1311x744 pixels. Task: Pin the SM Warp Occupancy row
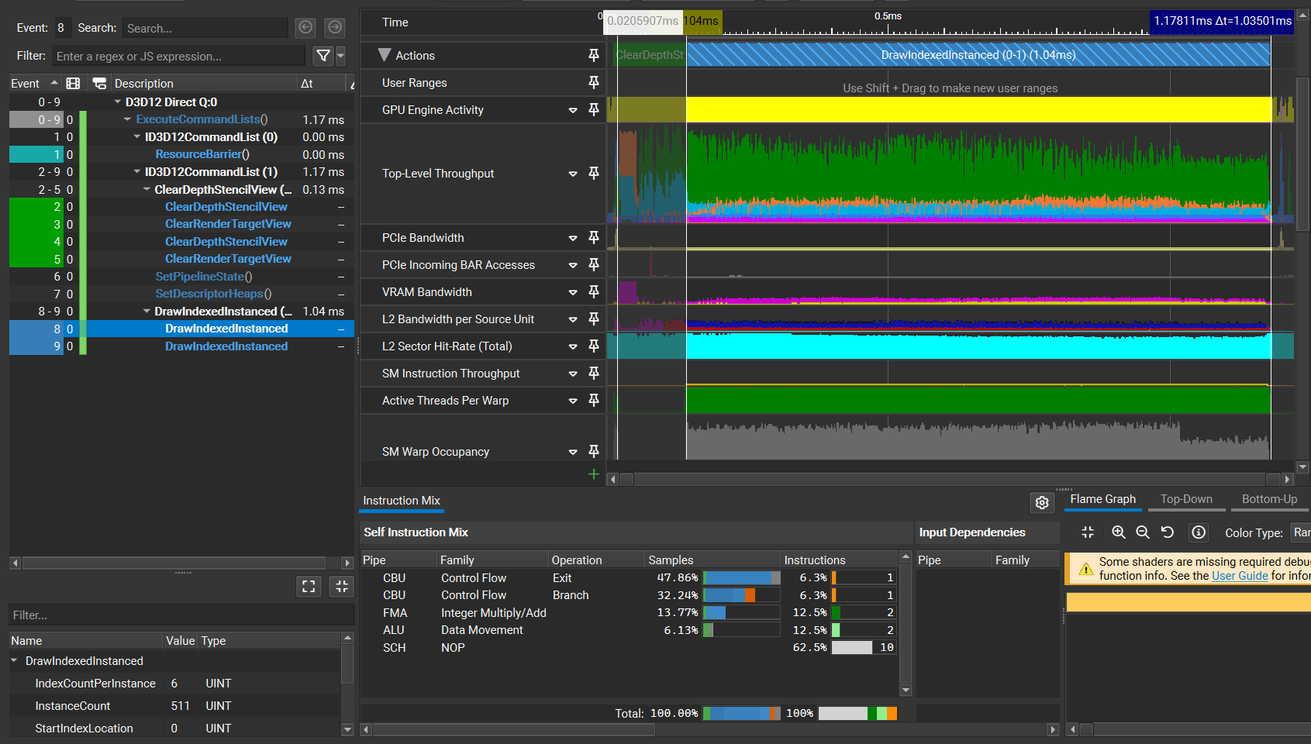click(594, 452)
